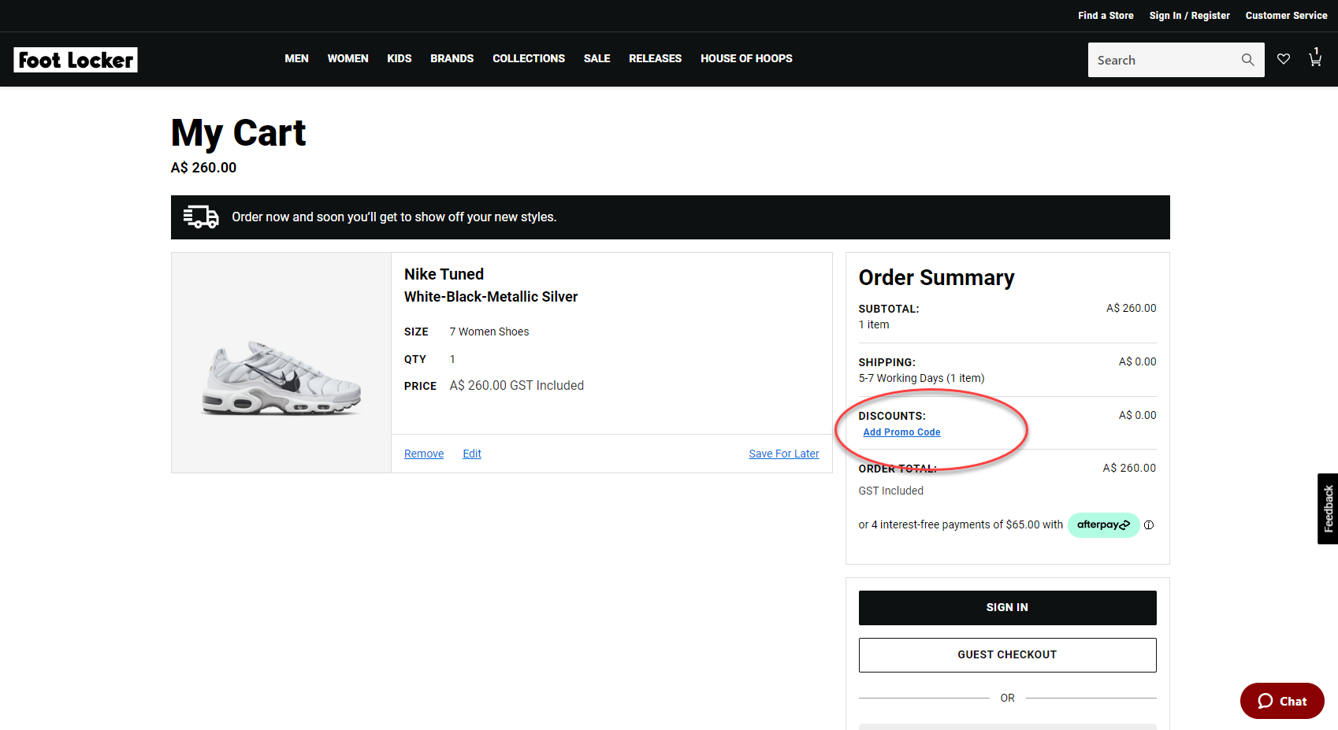Image resolution: width=1338 pixels, height=730 pixels.
Task: Open Customer Service link
Action: [x=1286, y=16]
